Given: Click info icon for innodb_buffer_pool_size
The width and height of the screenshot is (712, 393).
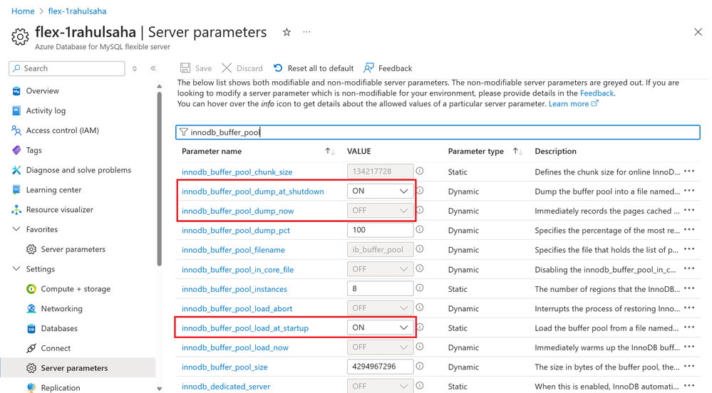Looking at the screenshot, I should pyautogui.click(x=420, y=366).
